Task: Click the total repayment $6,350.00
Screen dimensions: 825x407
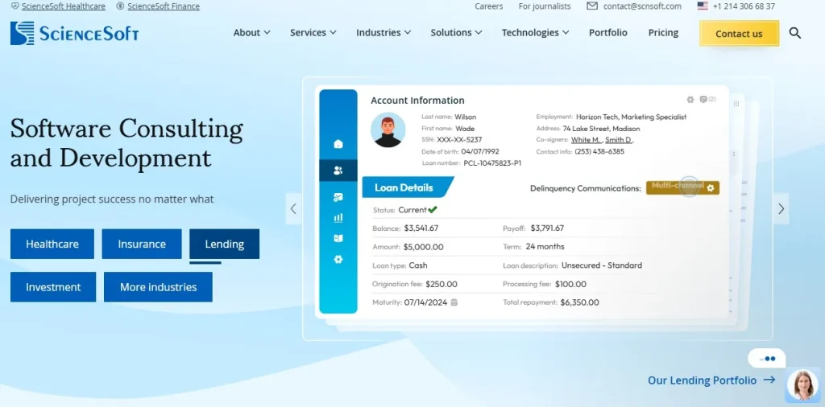Action: click(579, 302)
